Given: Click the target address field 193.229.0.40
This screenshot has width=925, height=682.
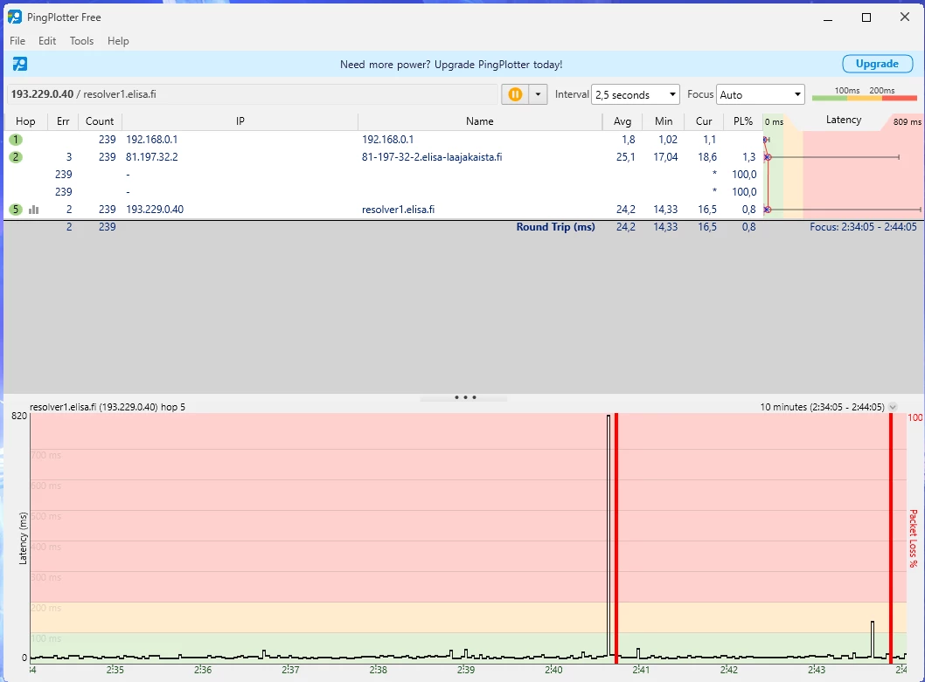Looking at the screenshot, I should coord(253,94).
